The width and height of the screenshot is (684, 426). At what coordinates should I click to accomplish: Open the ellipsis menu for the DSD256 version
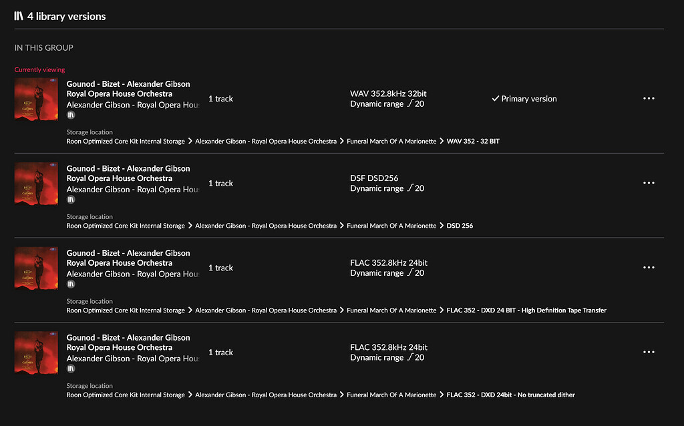tap(649, 183)
